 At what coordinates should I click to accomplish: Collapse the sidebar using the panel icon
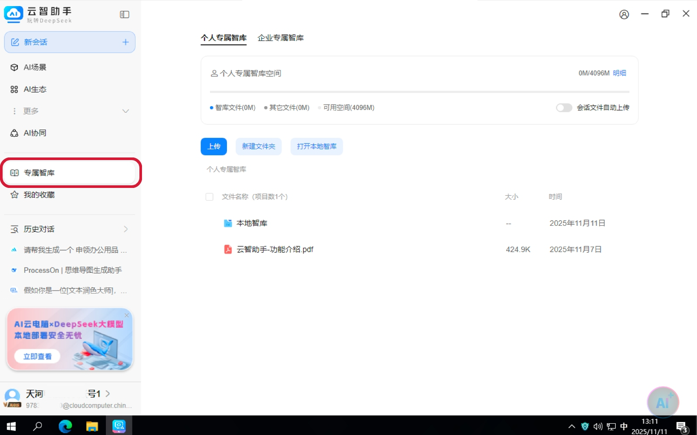click(x=125, y=15)
